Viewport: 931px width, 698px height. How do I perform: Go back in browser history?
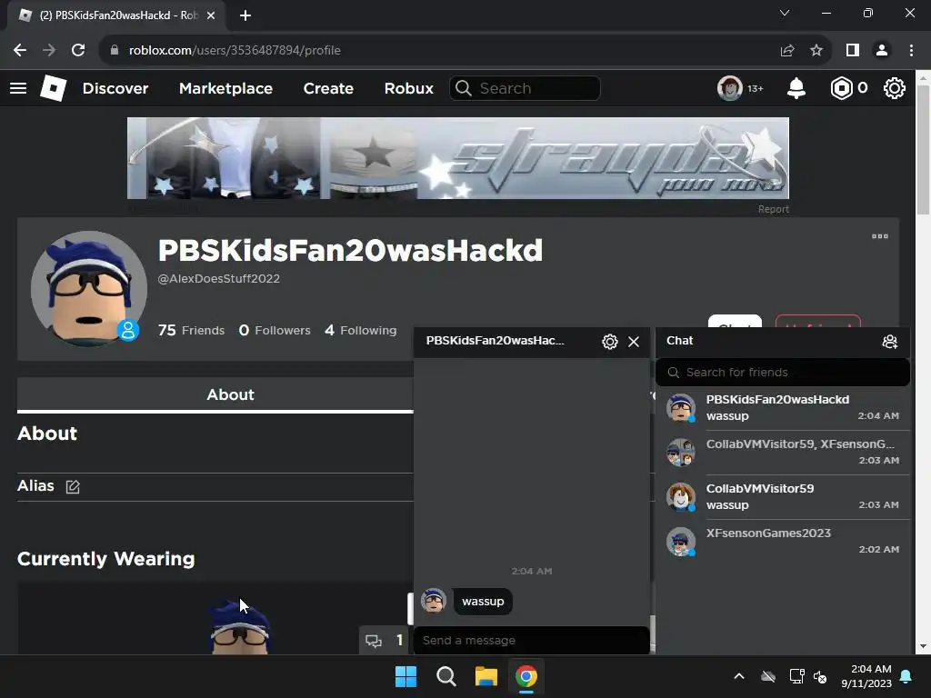tap(20, 51)
